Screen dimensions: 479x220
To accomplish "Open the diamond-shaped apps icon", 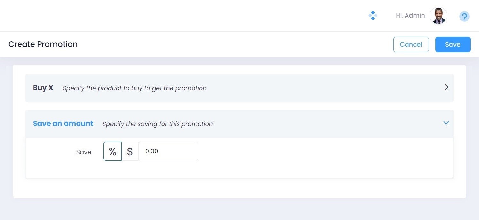I will [373, 16].
